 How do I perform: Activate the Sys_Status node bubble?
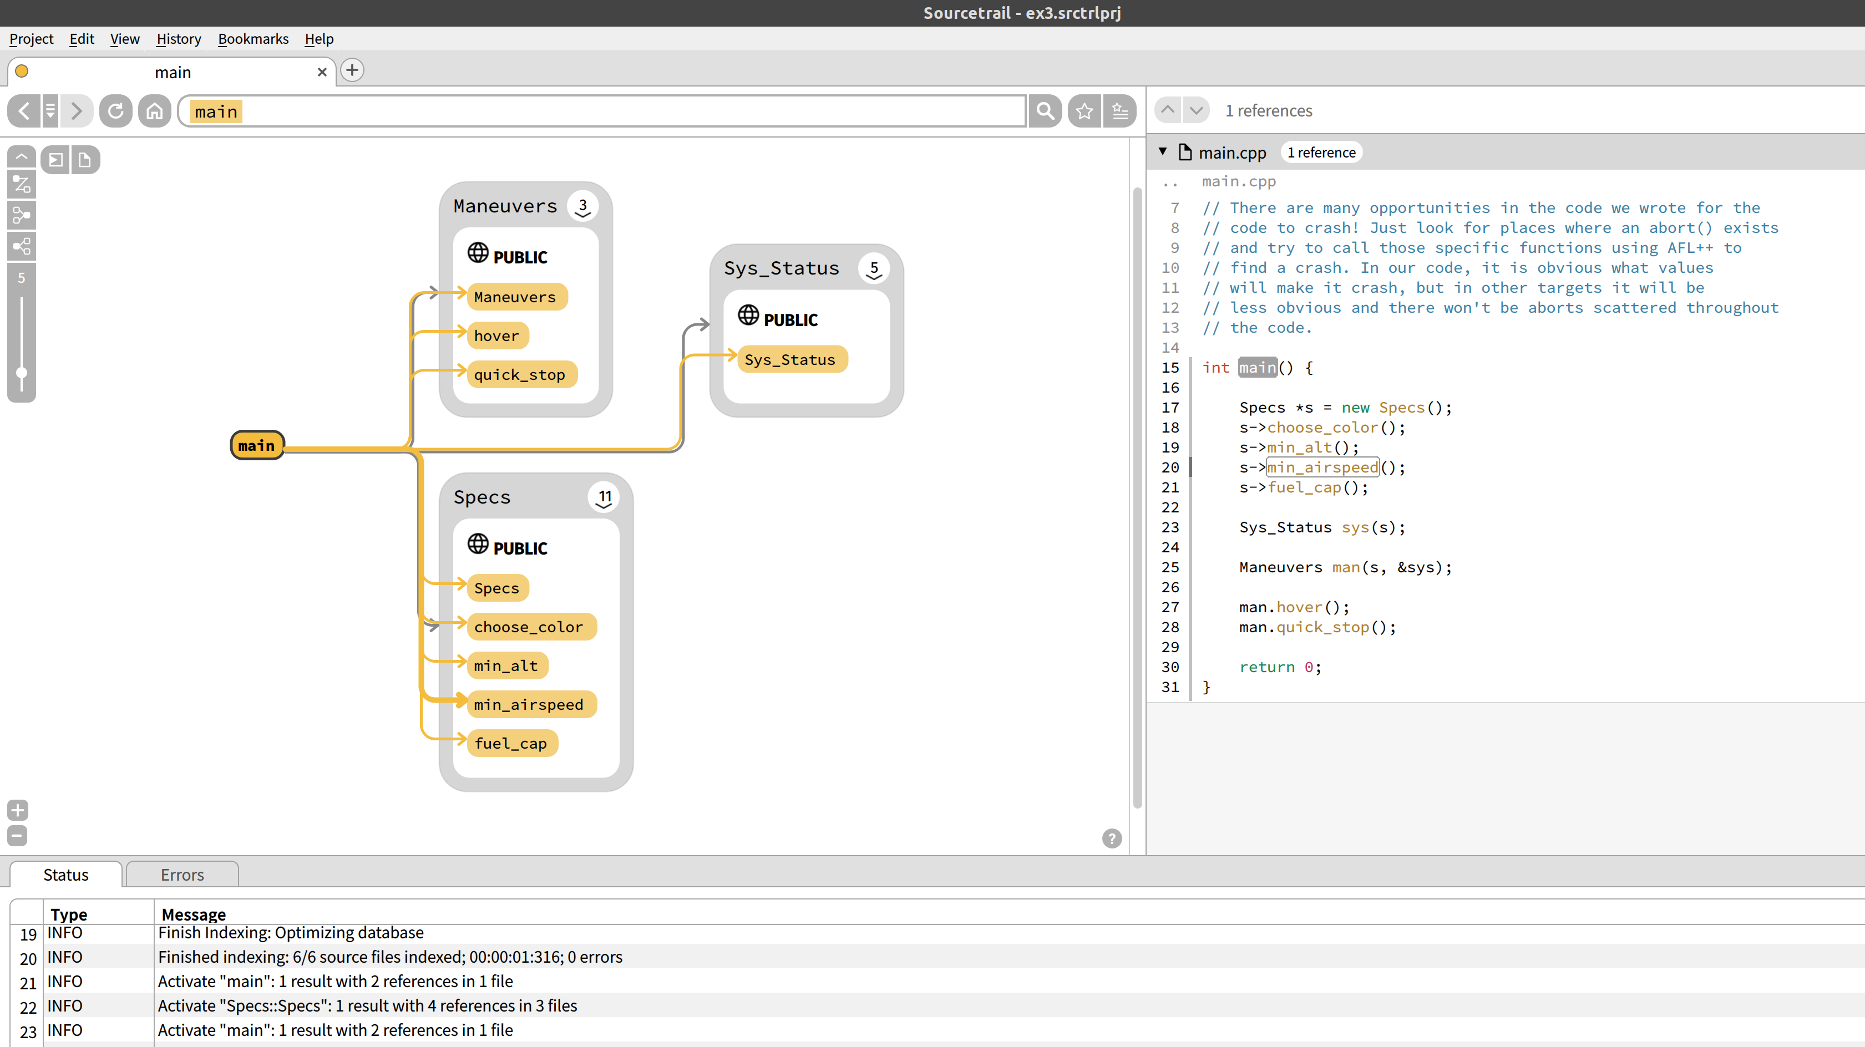click(x=792, y=359)
